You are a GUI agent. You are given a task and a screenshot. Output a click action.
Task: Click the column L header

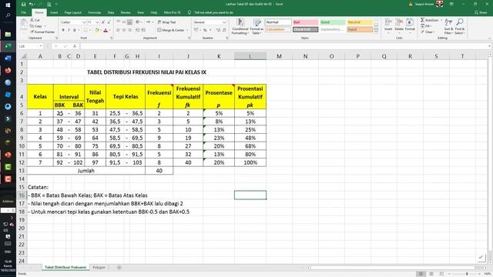tap(250, 56)
